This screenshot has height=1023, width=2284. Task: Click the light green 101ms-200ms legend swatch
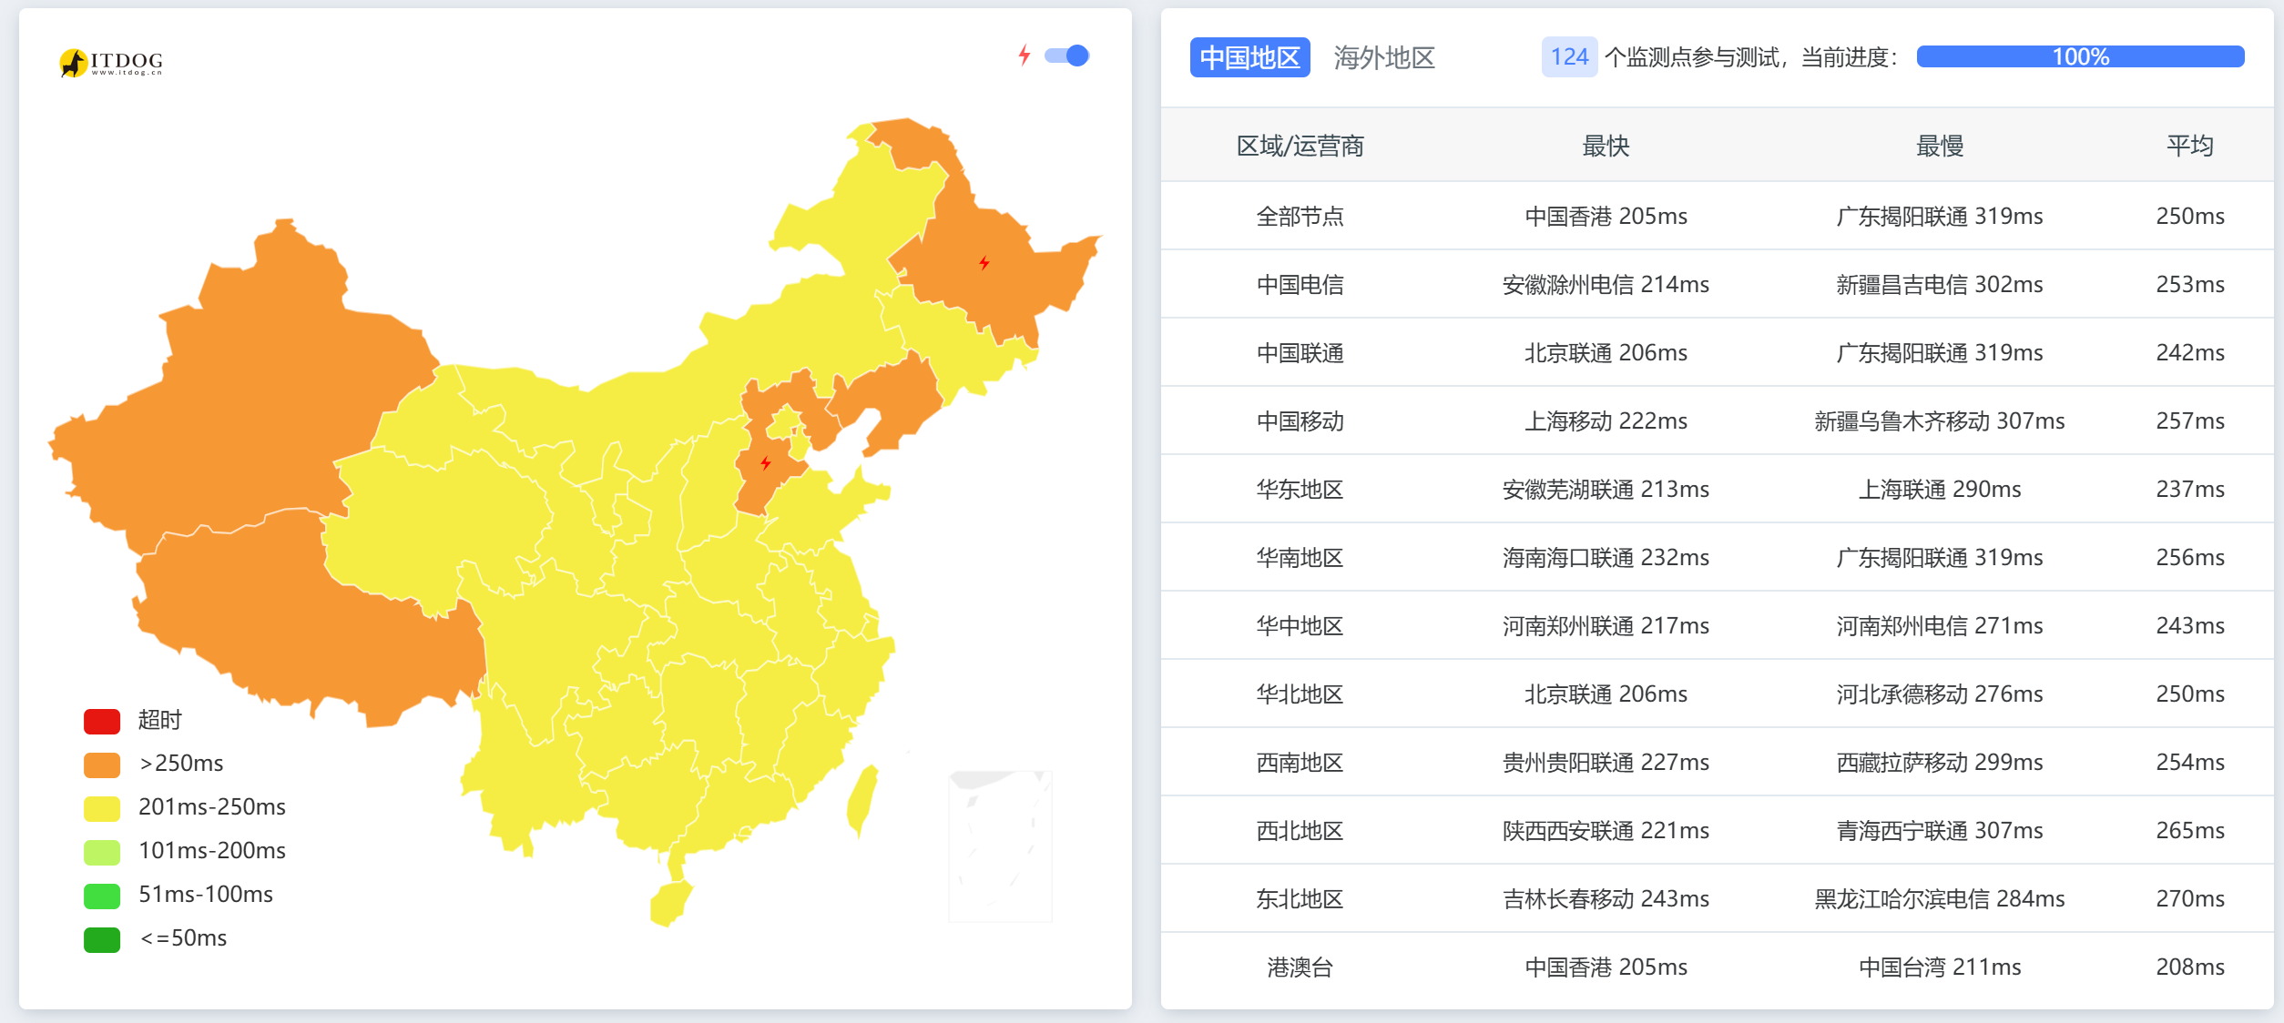[x=102, y=852]
